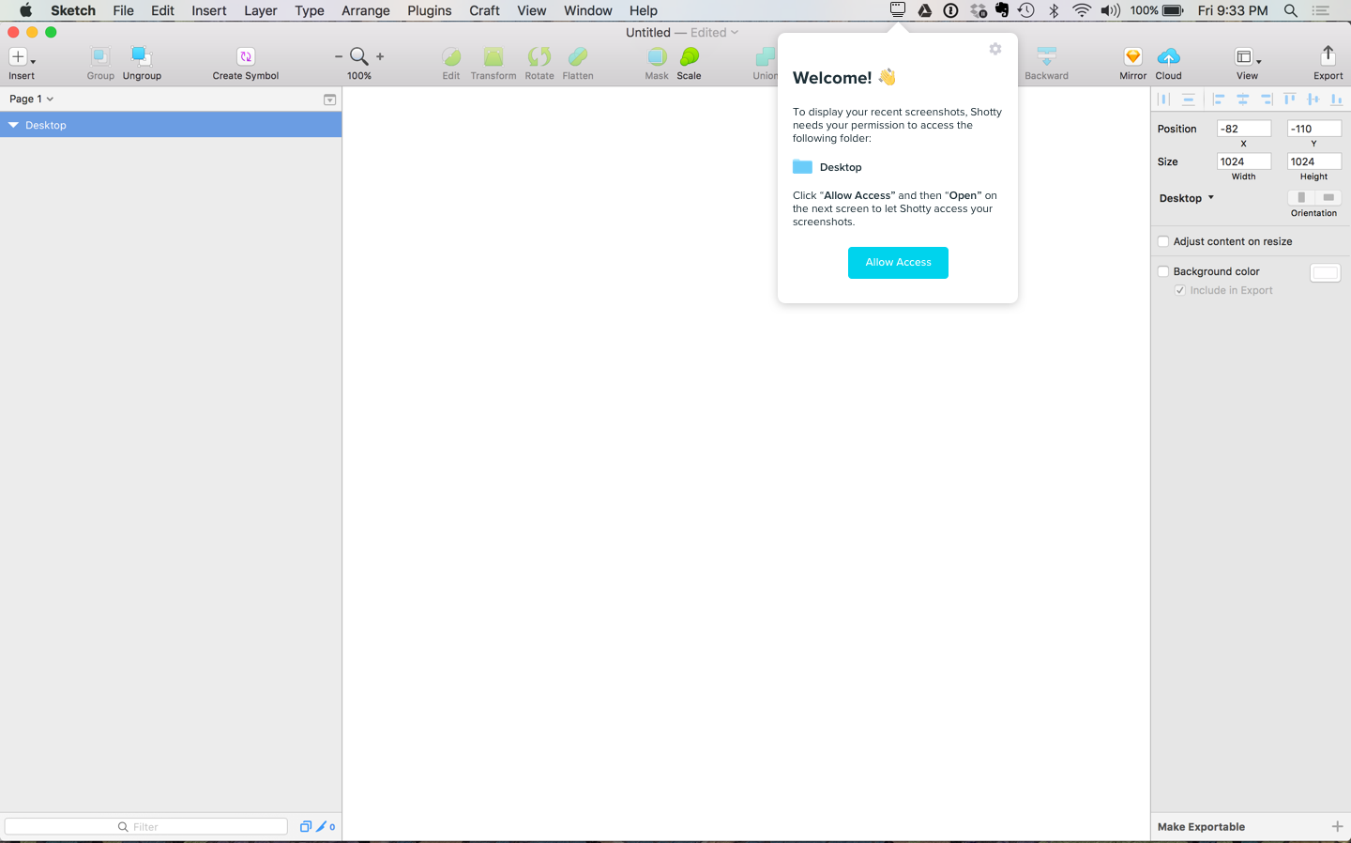Click the Union boolean icon
This screenshot has height=843, width=1351.
(x=766, y=56)
